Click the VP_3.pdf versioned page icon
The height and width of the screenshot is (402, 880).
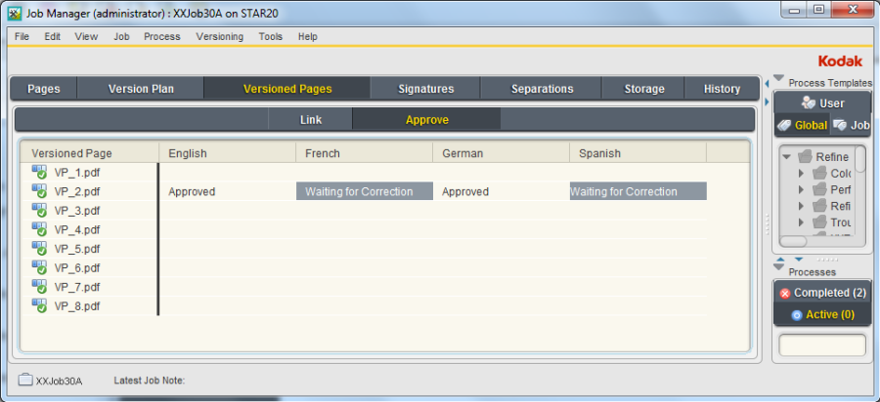pyautogui.click(x=39, y=211)
